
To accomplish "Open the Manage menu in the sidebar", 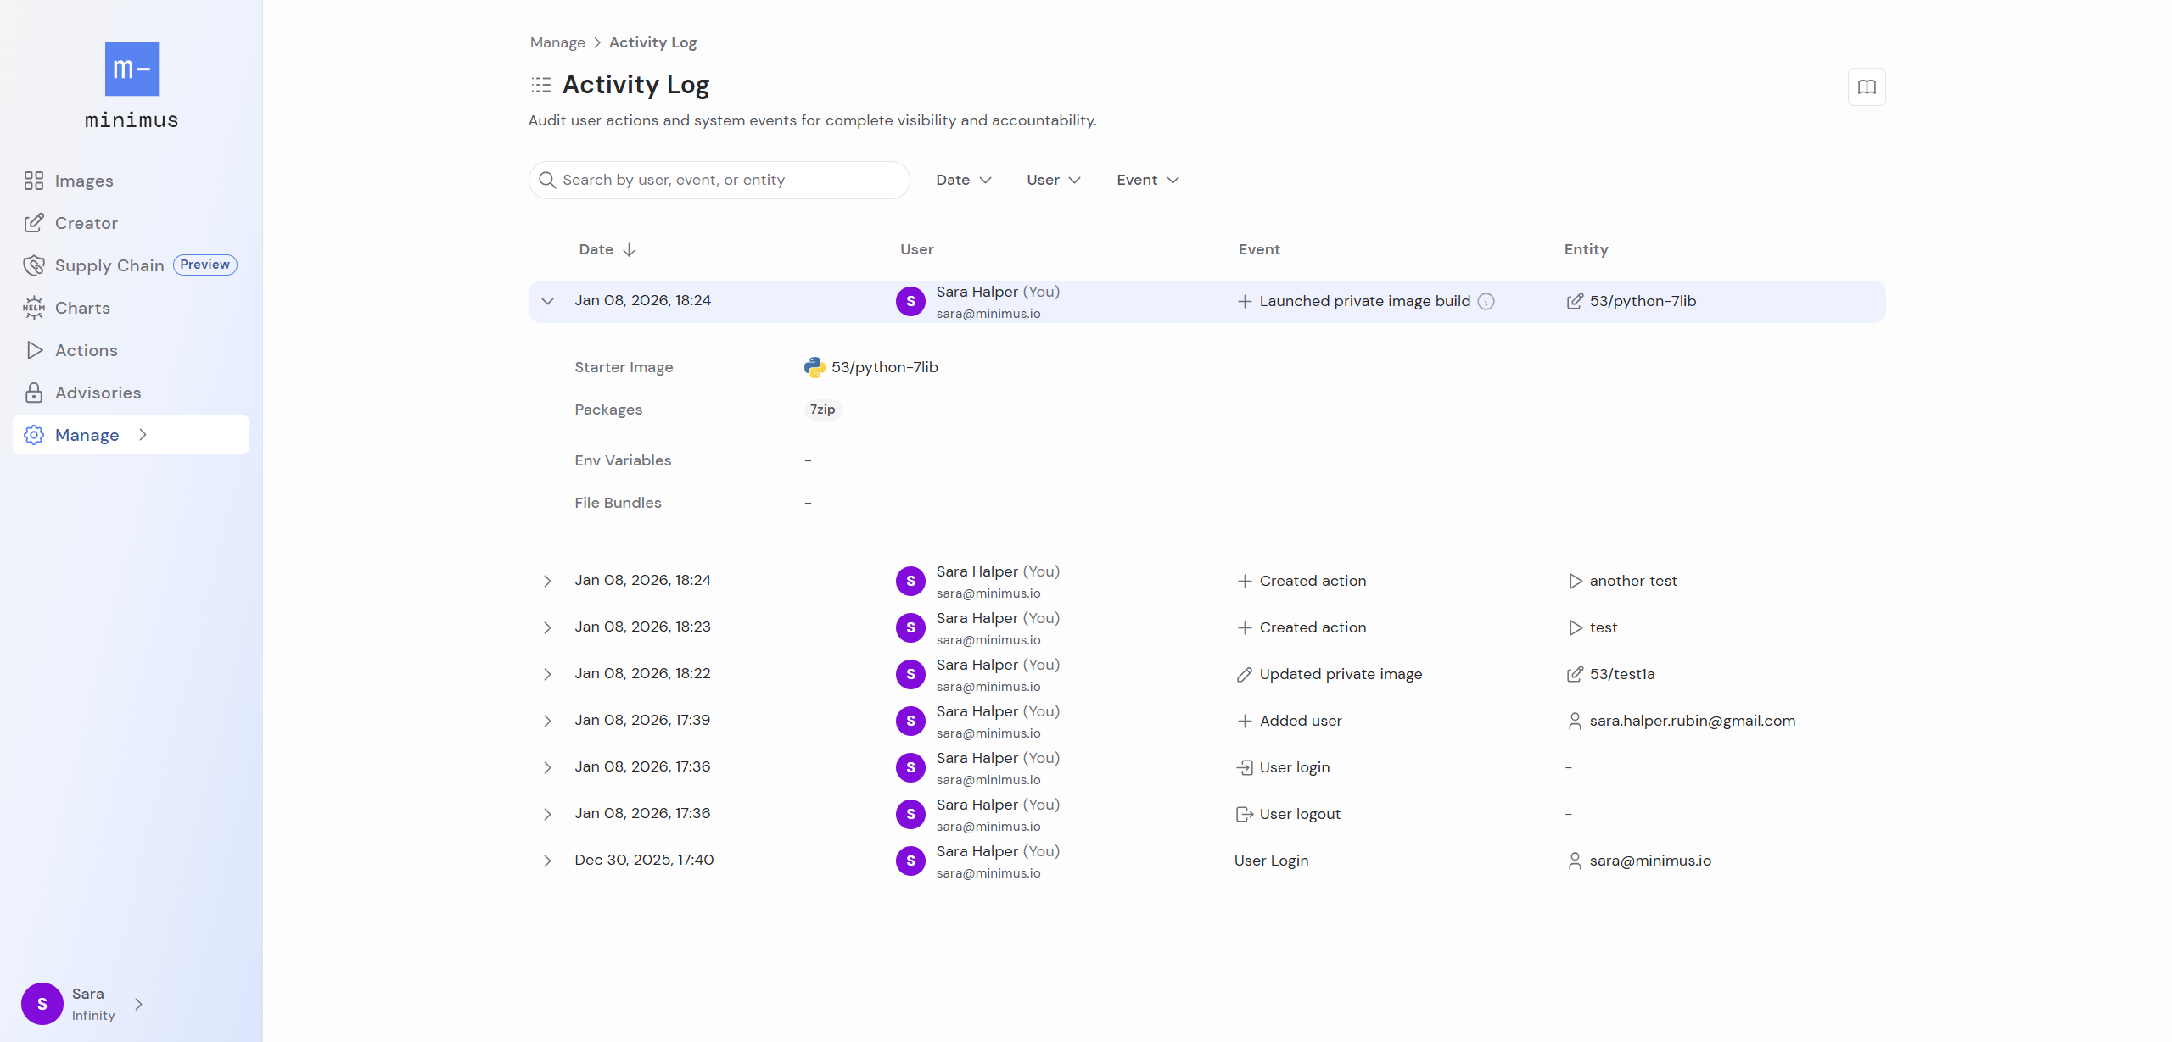I will click(87, 435).
